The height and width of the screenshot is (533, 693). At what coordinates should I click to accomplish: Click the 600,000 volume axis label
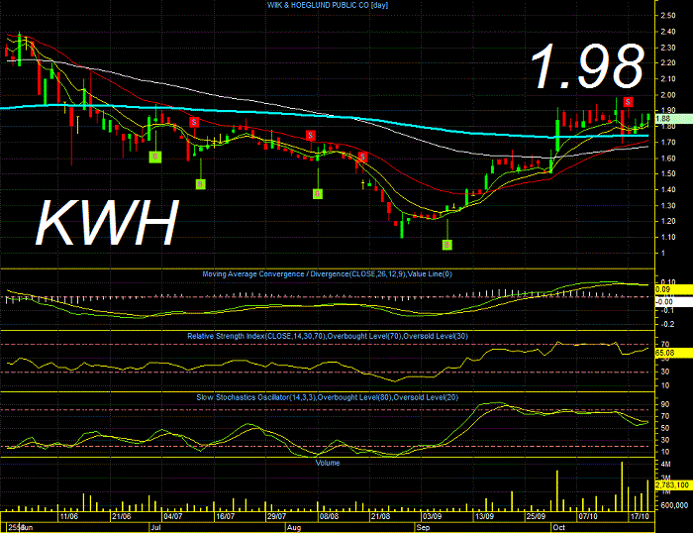coord(674,505)
